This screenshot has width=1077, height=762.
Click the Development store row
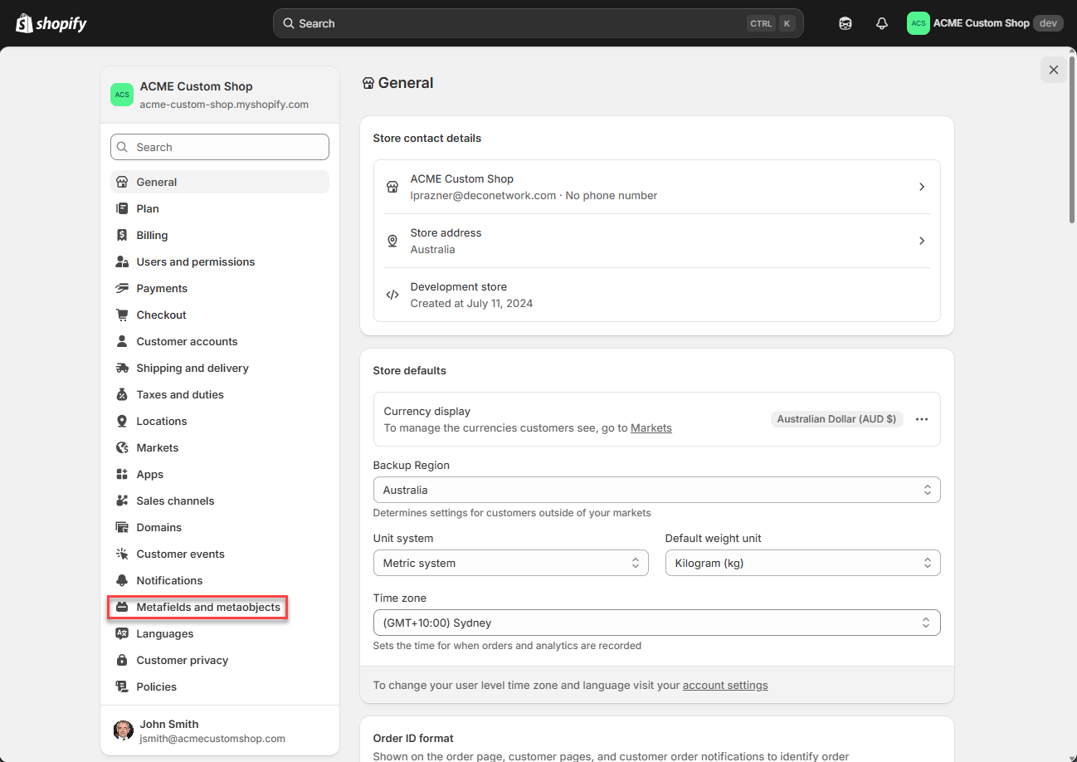pyautogui.click(x=657, y=295)
